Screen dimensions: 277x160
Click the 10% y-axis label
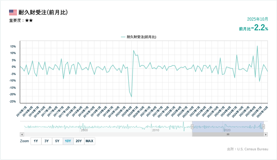(x=13, y=53)
